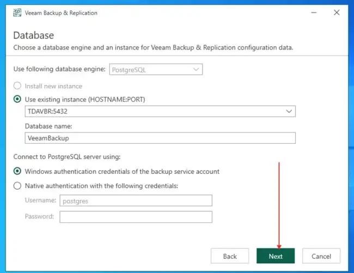354x273 pixels.
Task: Click the Username field showing postgres
Action: [x=136, y=201]
